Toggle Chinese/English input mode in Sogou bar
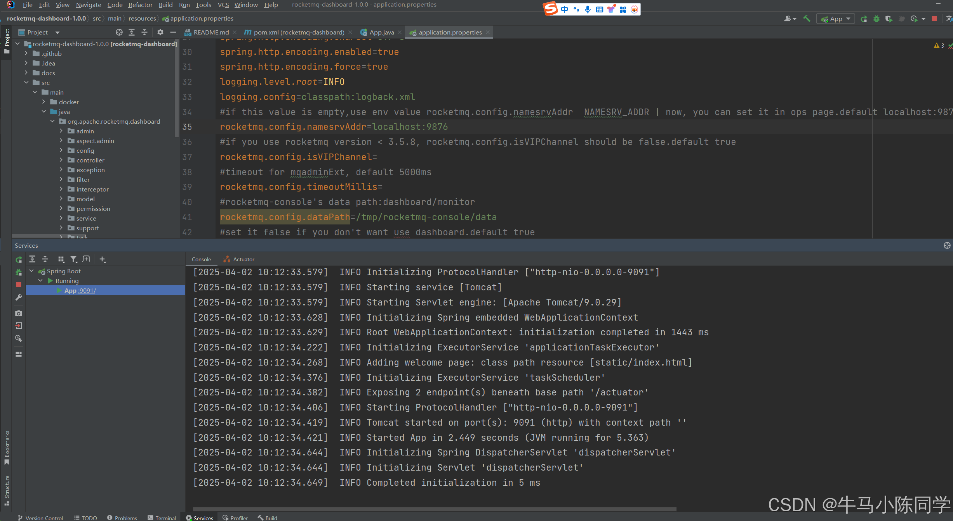 point(564,9)
